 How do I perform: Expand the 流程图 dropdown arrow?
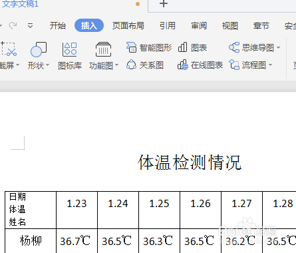(270, 65)
